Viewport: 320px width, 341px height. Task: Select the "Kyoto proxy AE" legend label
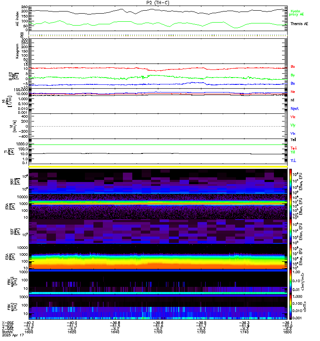[x=296, y=13]
